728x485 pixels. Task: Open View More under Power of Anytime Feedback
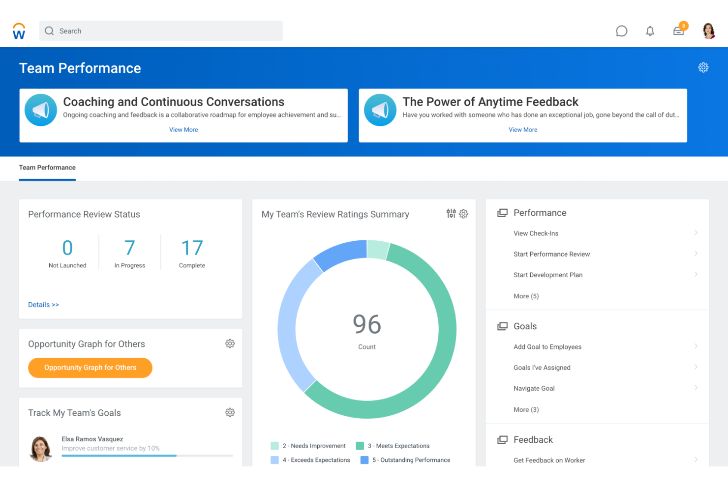click(x=523, y=130)
